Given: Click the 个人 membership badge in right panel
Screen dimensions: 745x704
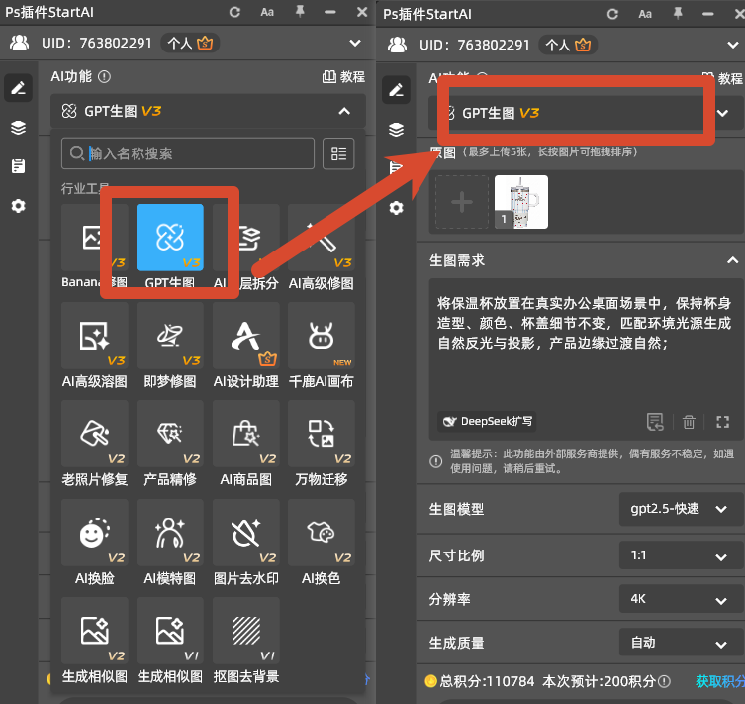Looking at the screenshot, I should coord(568,45).
